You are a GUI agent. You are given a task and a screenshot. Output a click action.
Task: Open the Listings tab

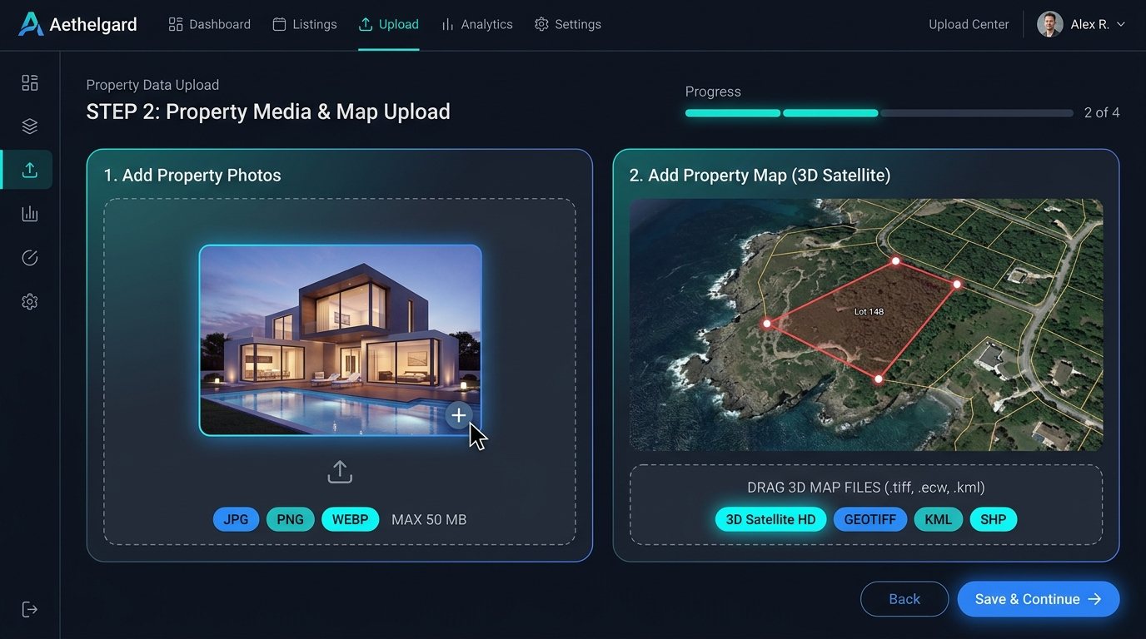point(305,24)
